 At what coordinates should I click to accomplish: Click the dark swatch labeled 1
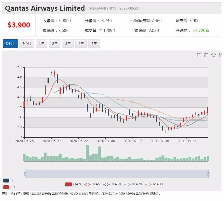coord(6,180)
